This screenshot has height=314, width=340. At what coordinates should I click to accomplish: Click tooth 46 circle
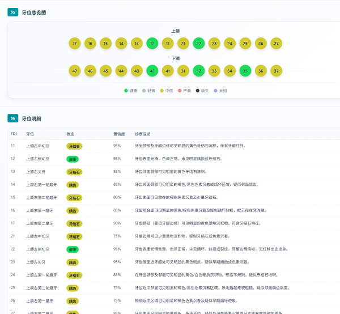[90, 71]
